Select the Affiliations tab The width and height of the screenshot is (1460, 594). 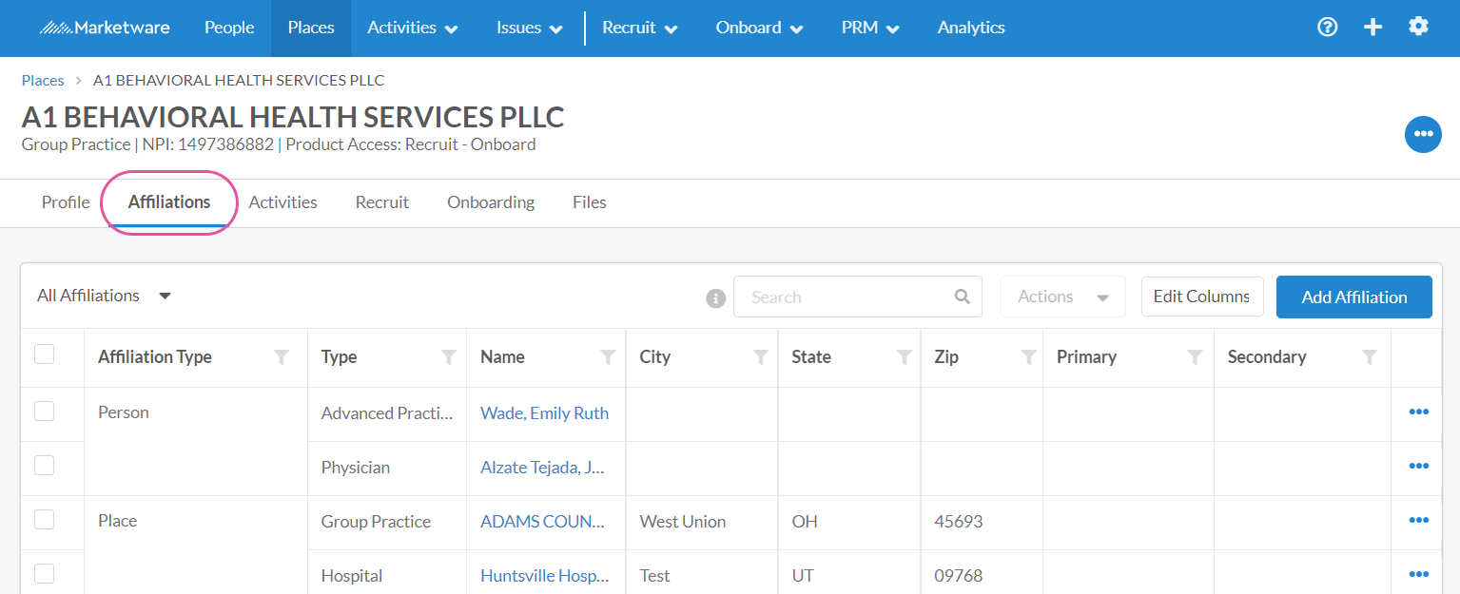click(x=169, y=202)
